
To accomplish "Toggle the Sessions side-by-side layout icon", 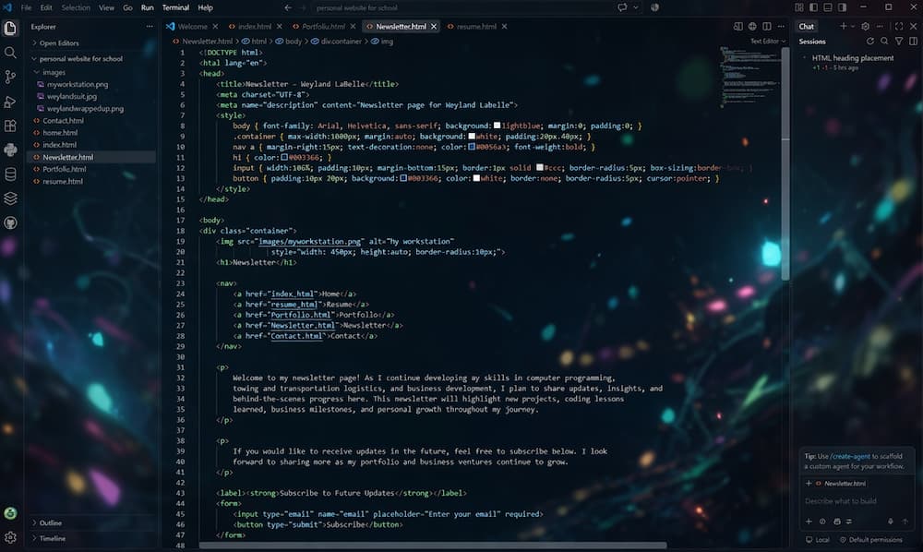I will click(x=913, y=42).
